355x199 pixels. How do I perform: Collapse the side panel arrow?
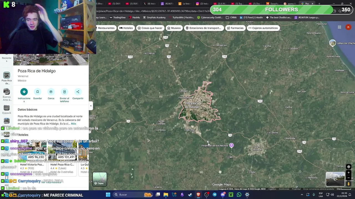(x=91, y=106)
